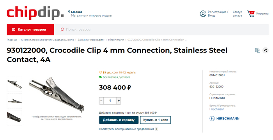Open the shopping cart icon
Screen dimensions: 273x140
pos(251,14)
